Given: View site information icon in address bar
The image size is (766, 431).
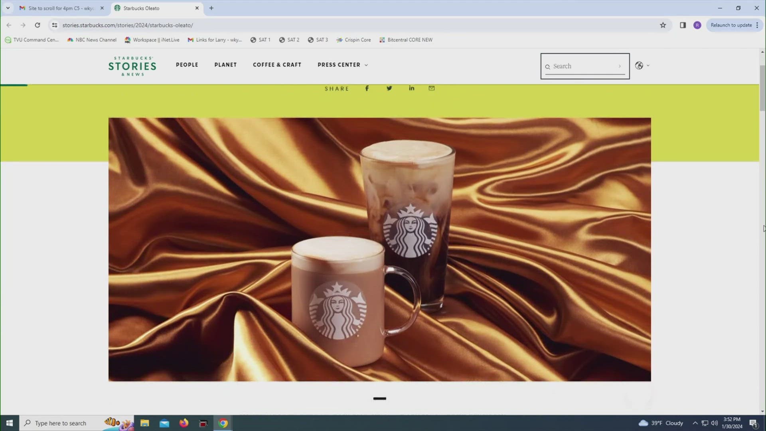Looking at the screenshot, I should [x=55, y=25].
